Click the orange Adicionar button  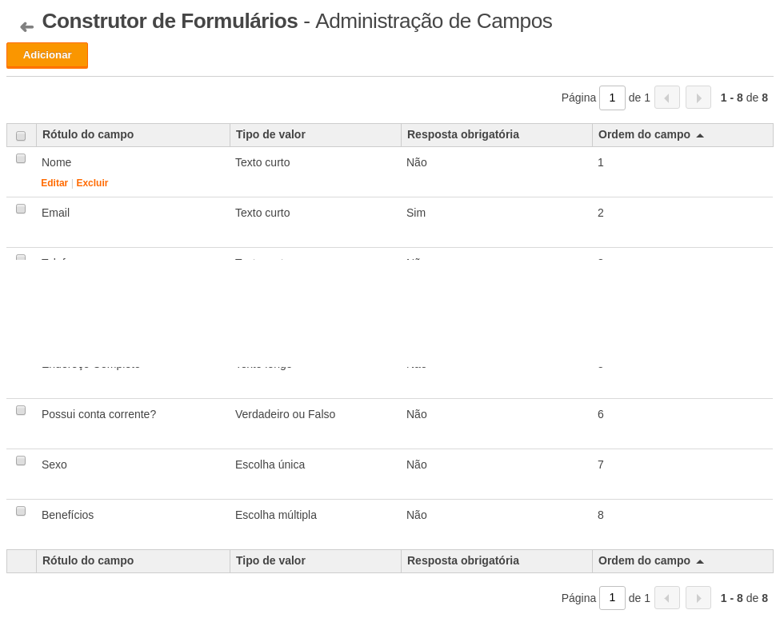pyautogui.click(x=47, y=55)
